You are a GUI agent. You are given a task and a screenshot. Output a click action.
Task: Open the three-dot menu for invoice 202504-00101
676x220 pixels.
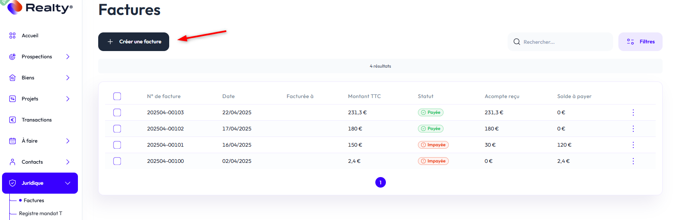pyautogui.click(x=633, y=145)
